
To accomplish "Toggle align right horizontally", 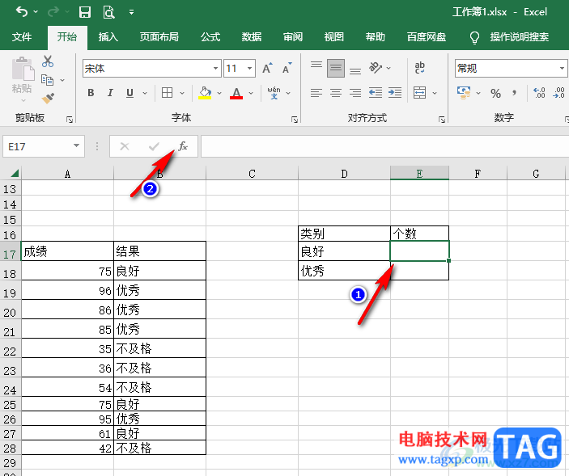I will tap(355, 93).
